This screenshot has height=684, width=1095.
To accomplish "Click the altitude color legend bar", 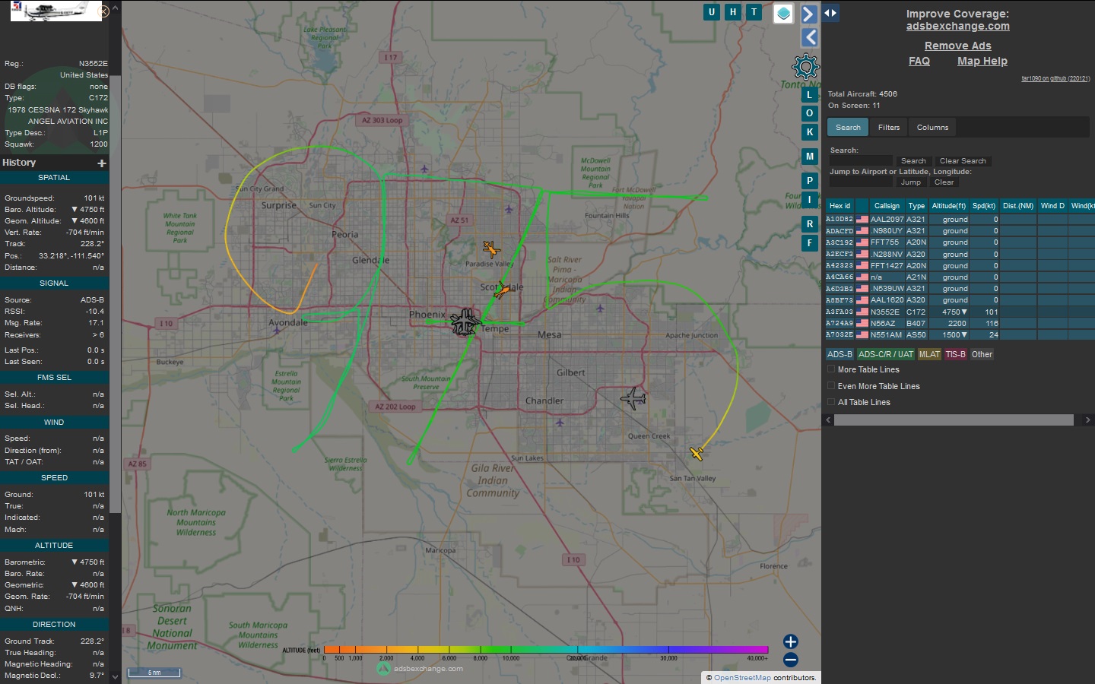I will pyautogui.click(x=546, y=650).
